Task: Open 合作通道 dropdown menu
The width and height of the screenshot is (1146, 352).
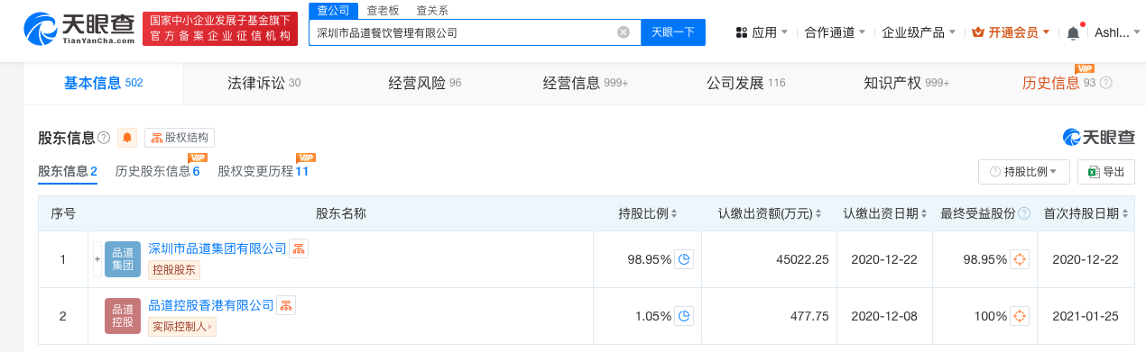Action: [x=835, y=32]
